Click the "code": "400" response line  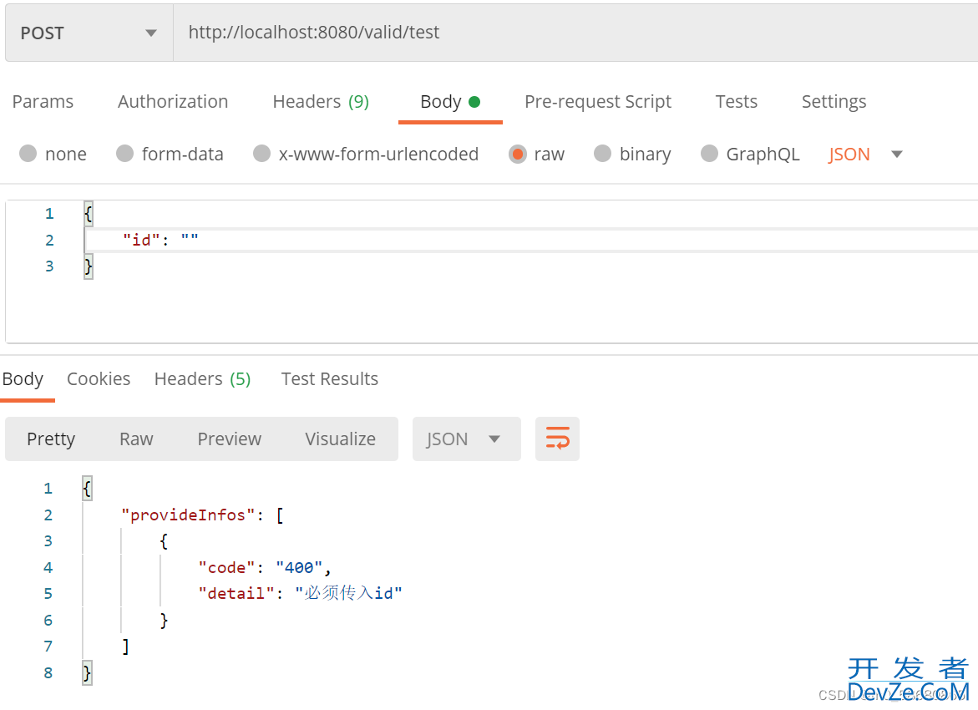(x=265, y=568)
